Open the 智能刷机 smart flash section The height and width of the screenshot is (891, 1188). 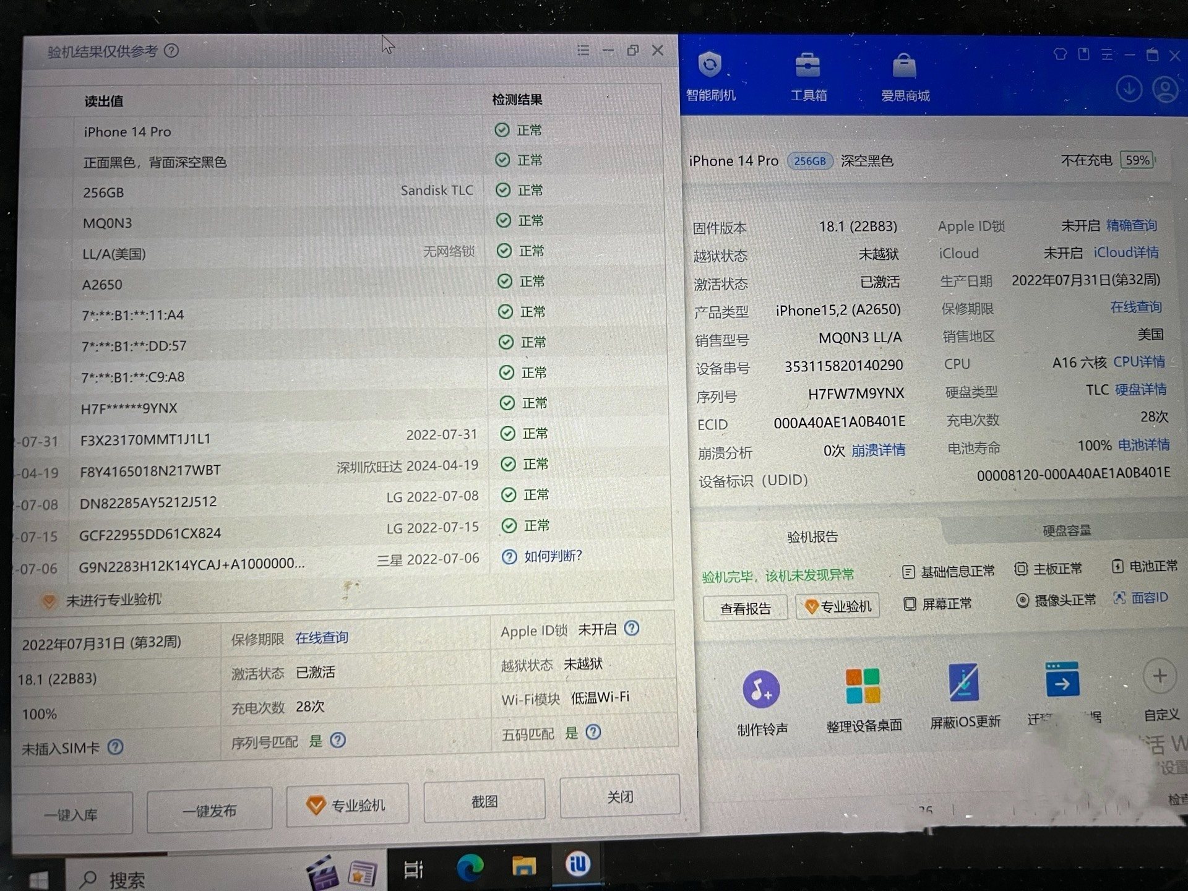click(710, 77)
